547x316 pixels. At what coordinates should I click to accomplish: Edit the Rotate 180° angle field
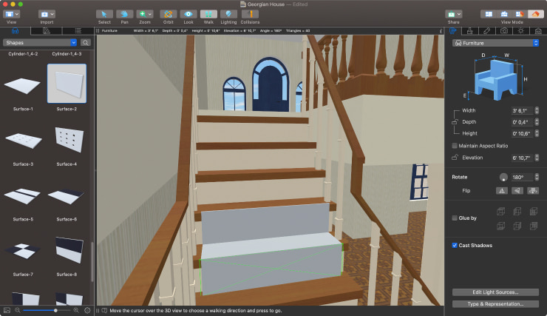point(522,178)
